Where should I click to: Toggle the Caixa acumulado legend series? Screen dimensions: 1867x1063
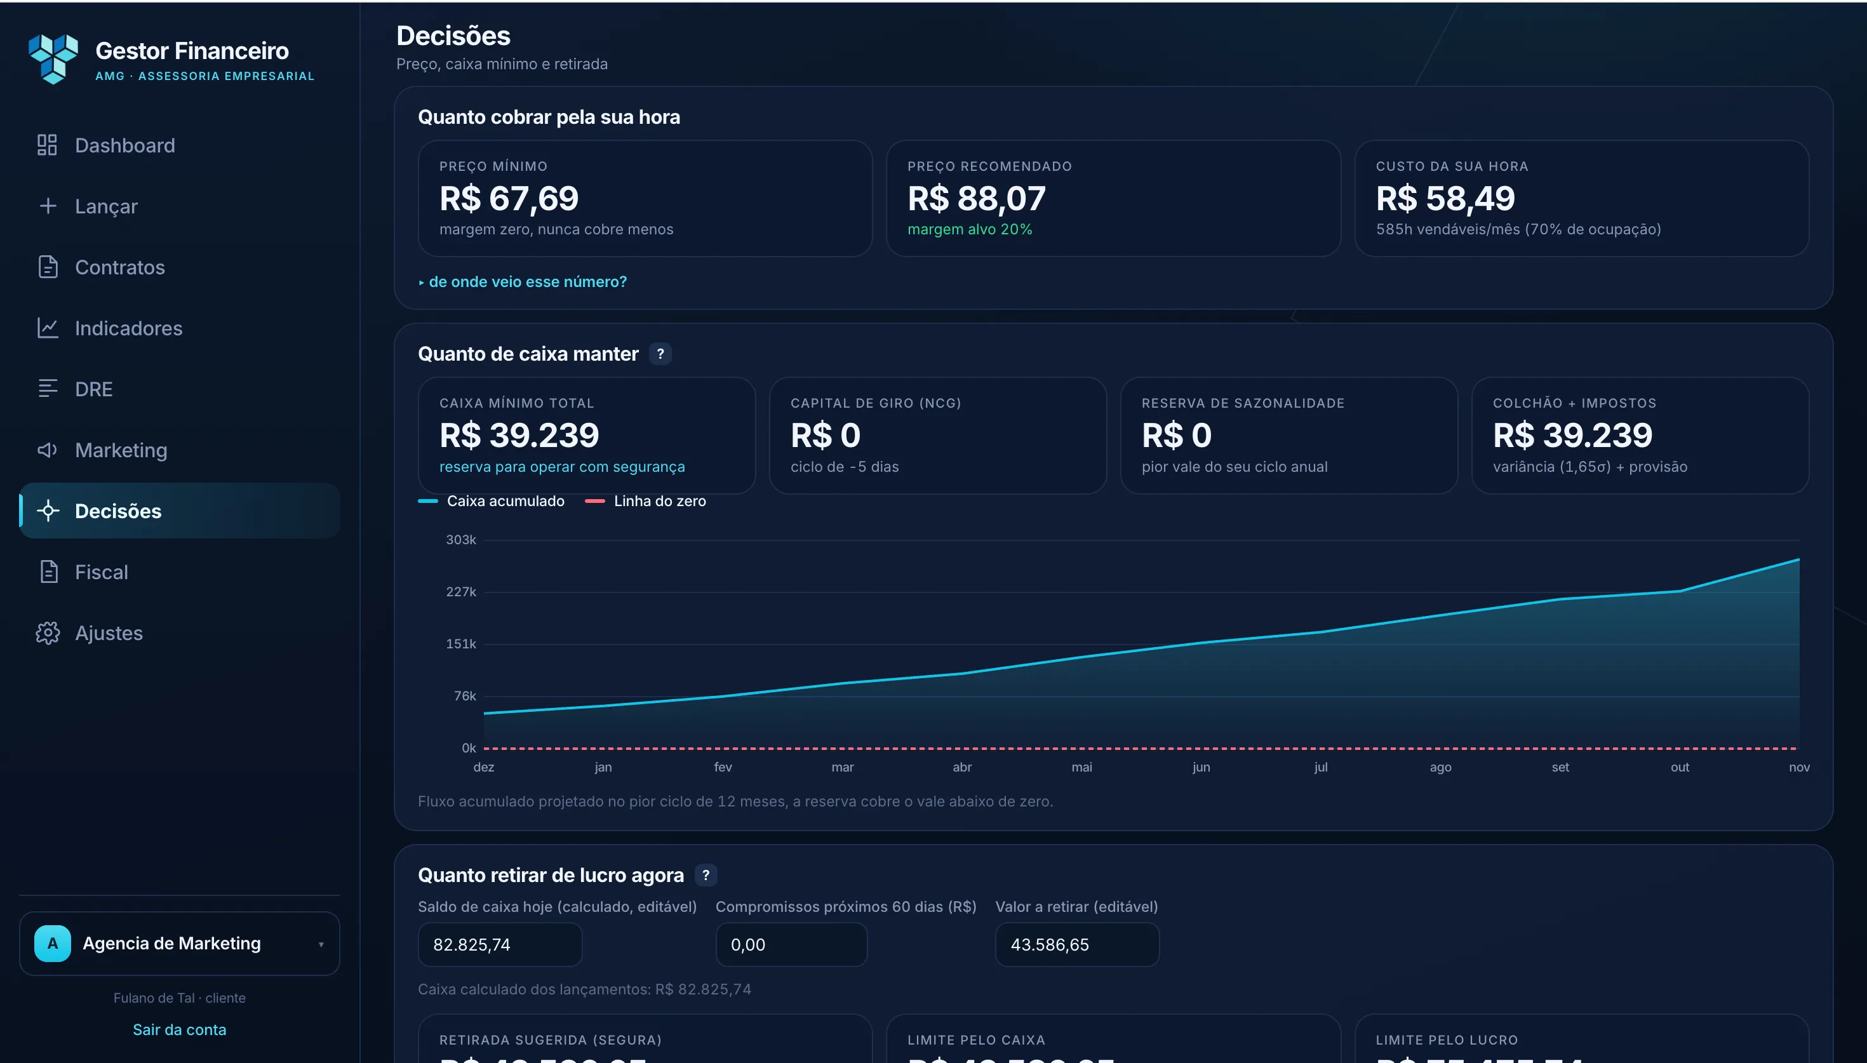click(x=492, y=501)
